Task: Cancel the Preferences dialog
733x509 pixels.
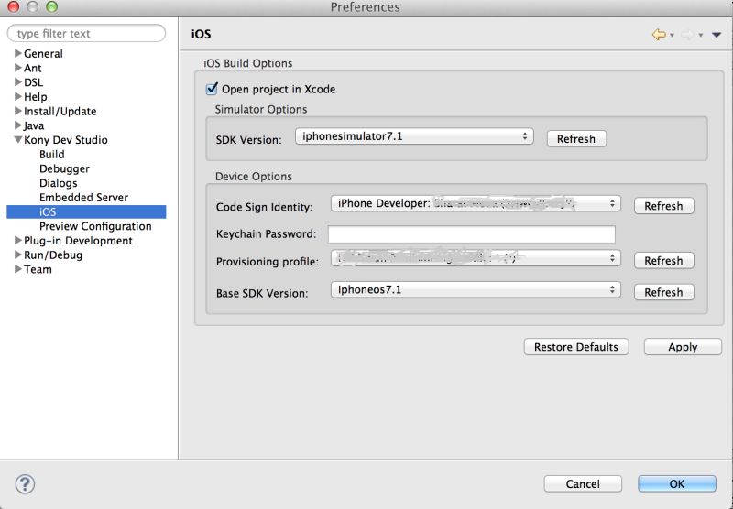Action: tap(583, 483)
